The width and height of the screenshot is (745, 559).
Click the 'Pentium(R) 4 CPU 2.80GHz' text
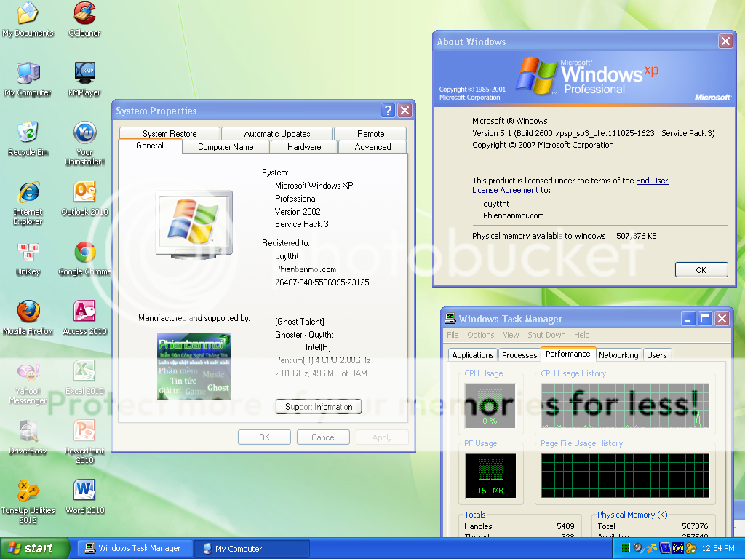(322, 360)
